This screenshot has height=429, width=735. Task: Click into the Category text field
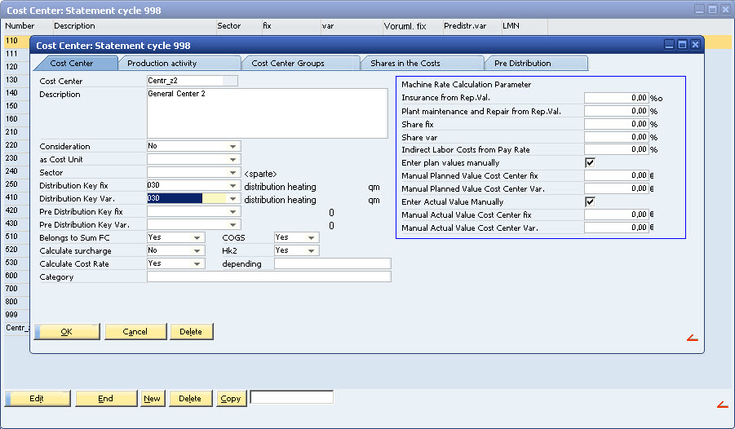[x=268, y=276]
